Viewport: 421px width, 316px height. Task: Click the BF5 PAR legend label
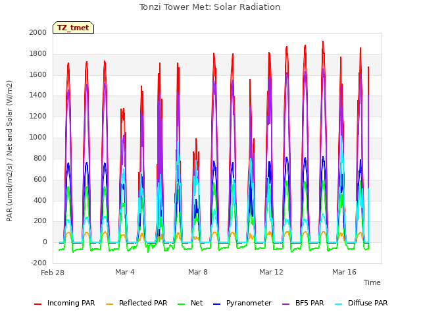point(310,303)
